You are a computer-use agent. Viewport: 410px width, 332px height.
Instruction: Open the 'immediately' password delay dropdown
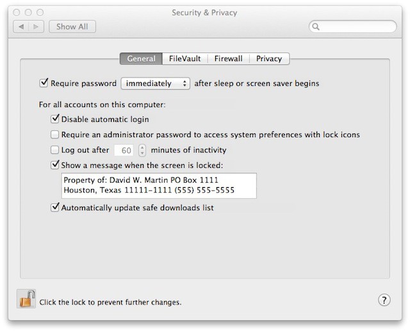(x=156, y=83)
